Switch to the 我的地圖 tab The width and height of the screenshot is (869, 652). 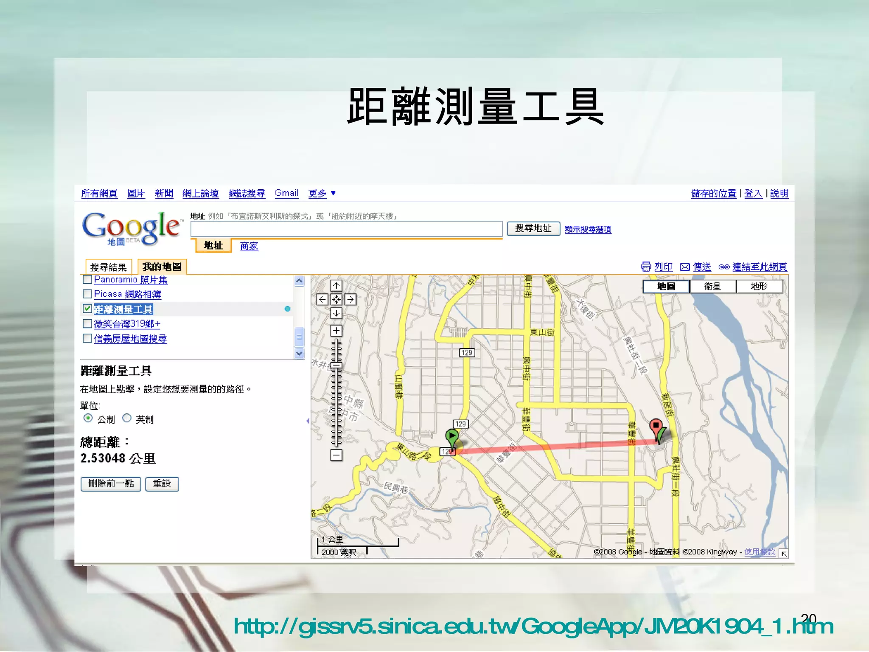162,267
